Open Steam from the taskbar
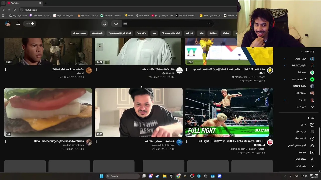Image resolution: width=321 pixels, height=180 pixels. click(x=157, y=176)
